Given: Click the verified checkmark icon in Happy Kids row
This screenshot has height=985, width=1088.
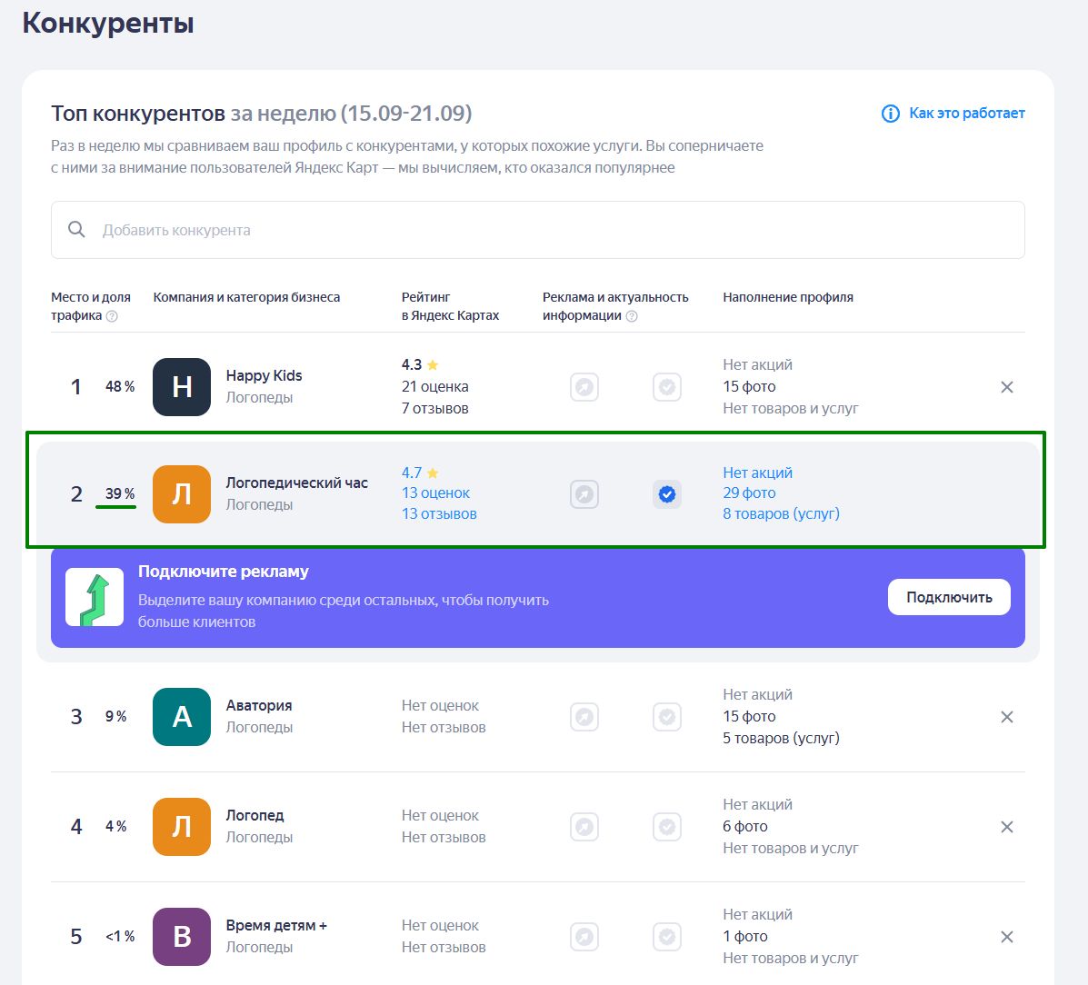Looking at the screenshot, I should (x=667, y=387).
